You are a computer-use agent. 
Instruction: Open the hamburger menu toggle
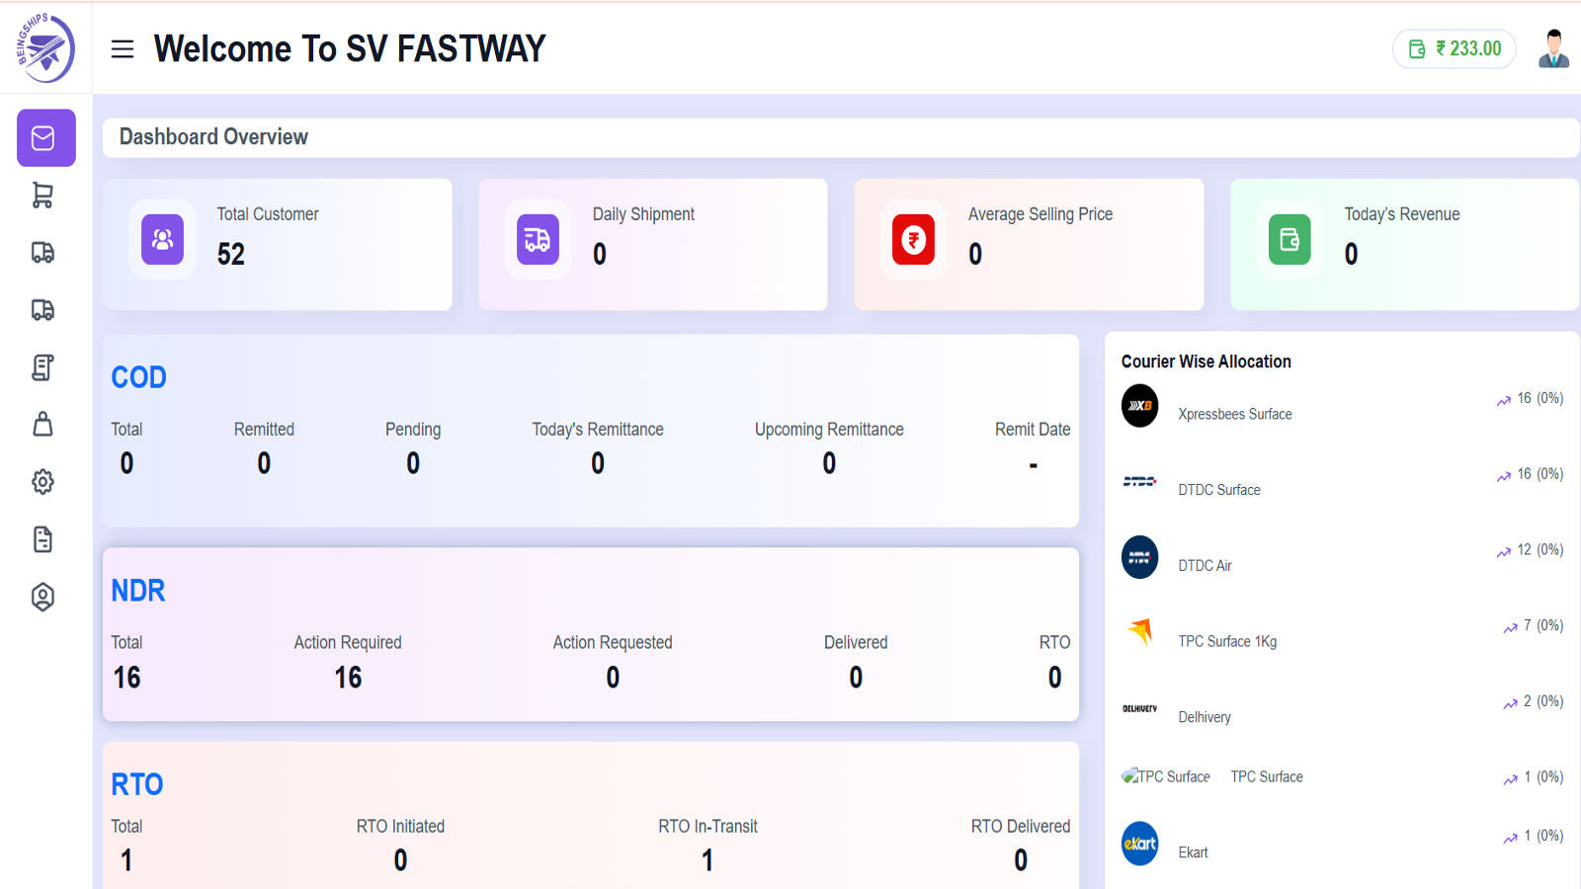tap(123, 49)
